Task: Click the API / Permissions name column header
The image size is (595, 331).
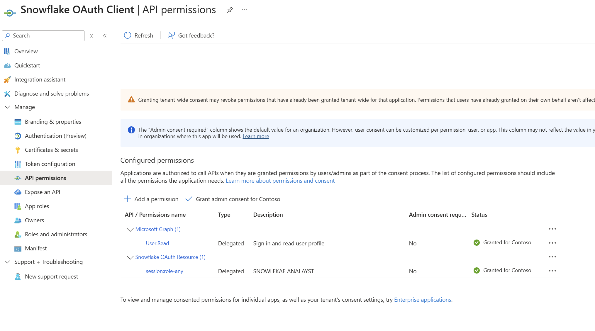Action: click(x=155, y=215)
